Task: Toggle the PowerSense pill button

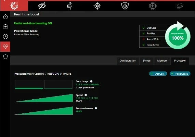Action: coord(180,74)
